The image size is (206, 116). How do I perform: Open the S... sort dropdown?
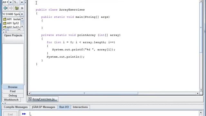[x=22, y=2]
